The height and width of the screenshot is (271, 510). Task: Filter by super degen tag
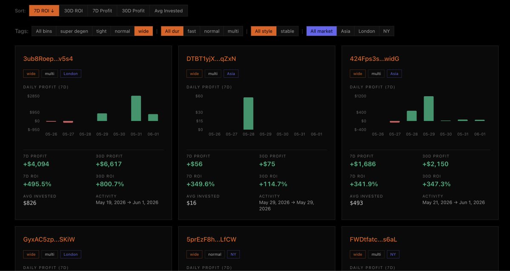coord(74,31)
